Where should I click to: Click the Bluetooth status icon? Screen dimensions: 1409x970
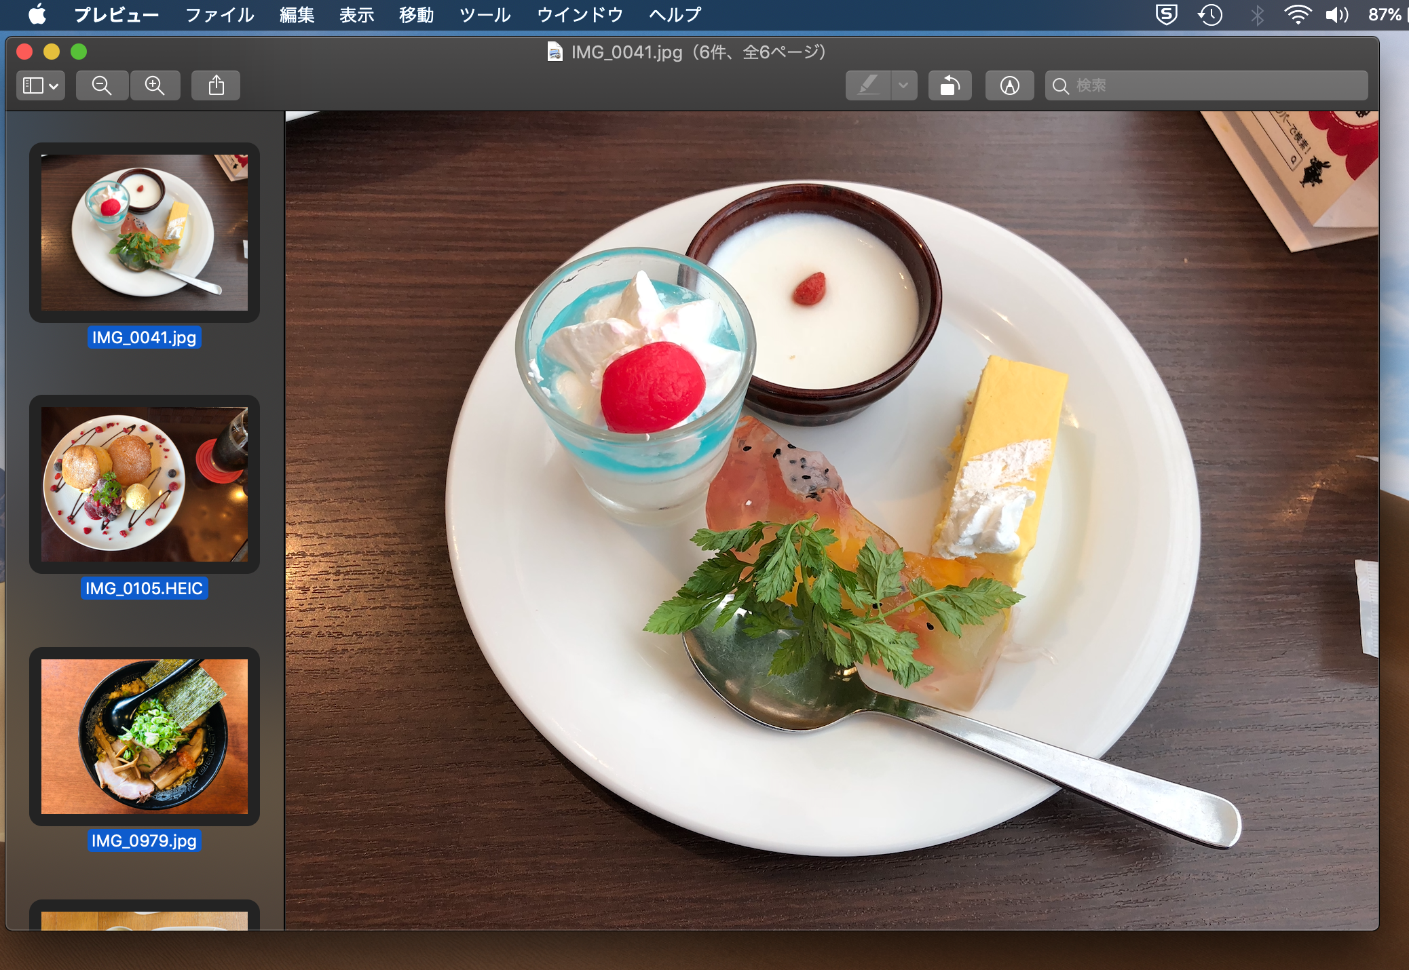[x=1257, y=14]
